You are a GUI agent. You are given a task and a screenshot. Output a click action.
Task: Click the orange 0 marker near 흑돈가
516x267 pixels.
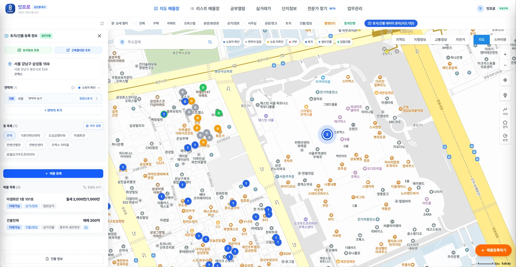point(218,129)
